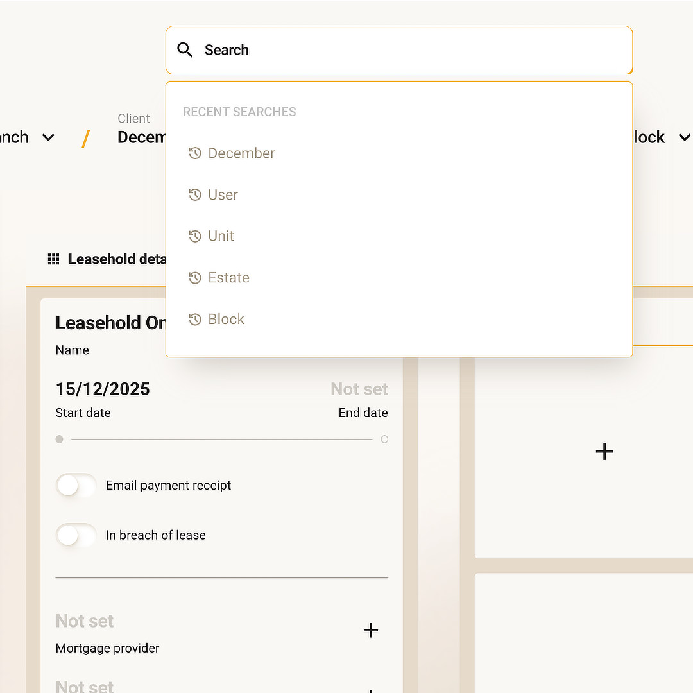This screenshot has height=693, width=693.
Task: Expand the Branch breadcrumb dropdown chevron
Action: click(x=48, y=137)
